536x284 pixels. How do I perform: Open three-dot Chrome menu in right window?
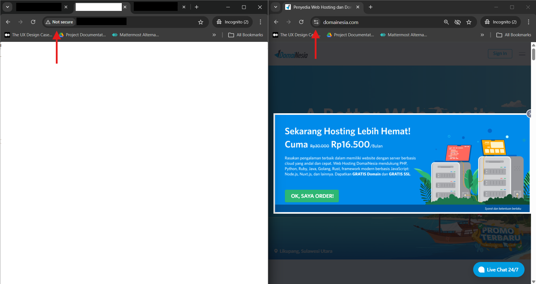528,22
